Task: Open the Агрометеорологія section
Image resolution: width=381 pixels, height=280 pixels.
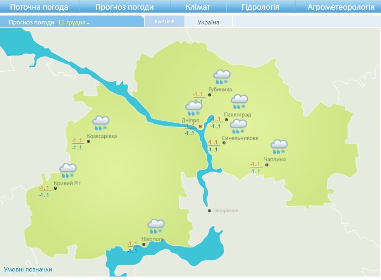Action: pyautogui.click(x=341, y=7)
